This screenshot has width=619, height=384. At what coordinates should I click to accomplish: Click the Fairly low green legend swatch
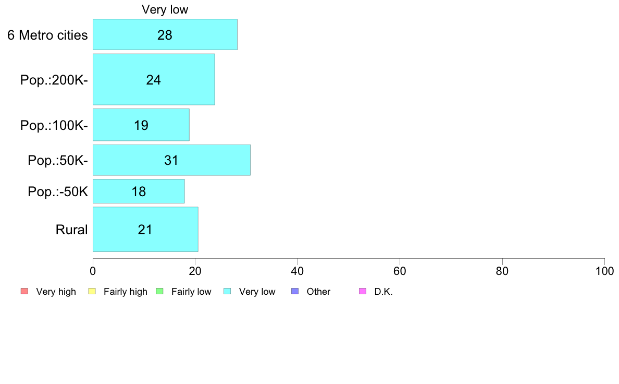click(160, 292)
